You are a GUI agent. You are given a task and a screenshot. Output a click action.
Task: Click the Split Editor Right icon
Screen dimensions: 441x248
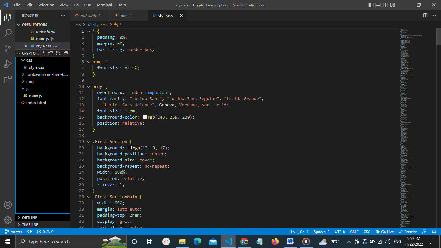425,15
